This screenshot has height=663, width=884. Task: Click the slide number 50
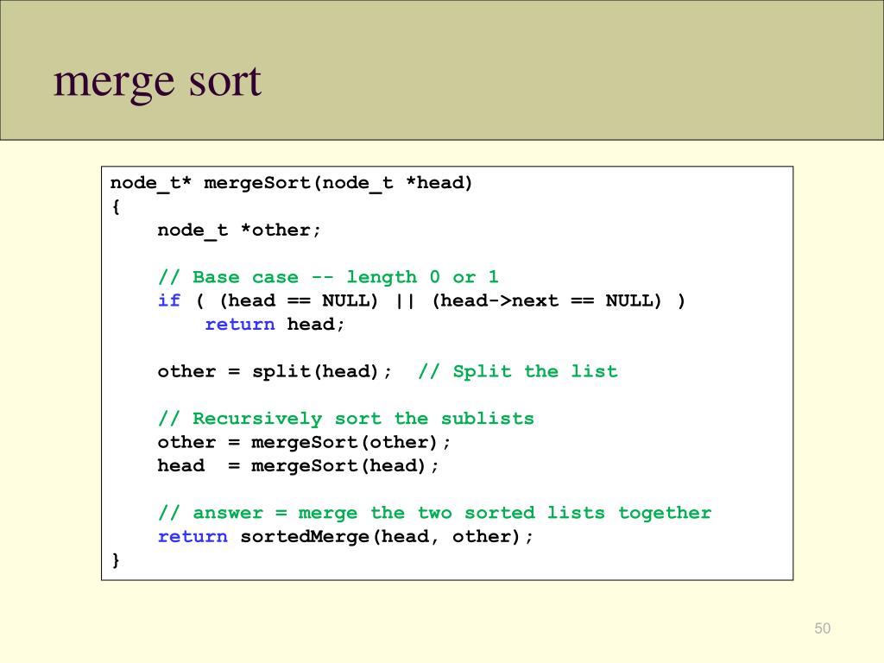823,628
